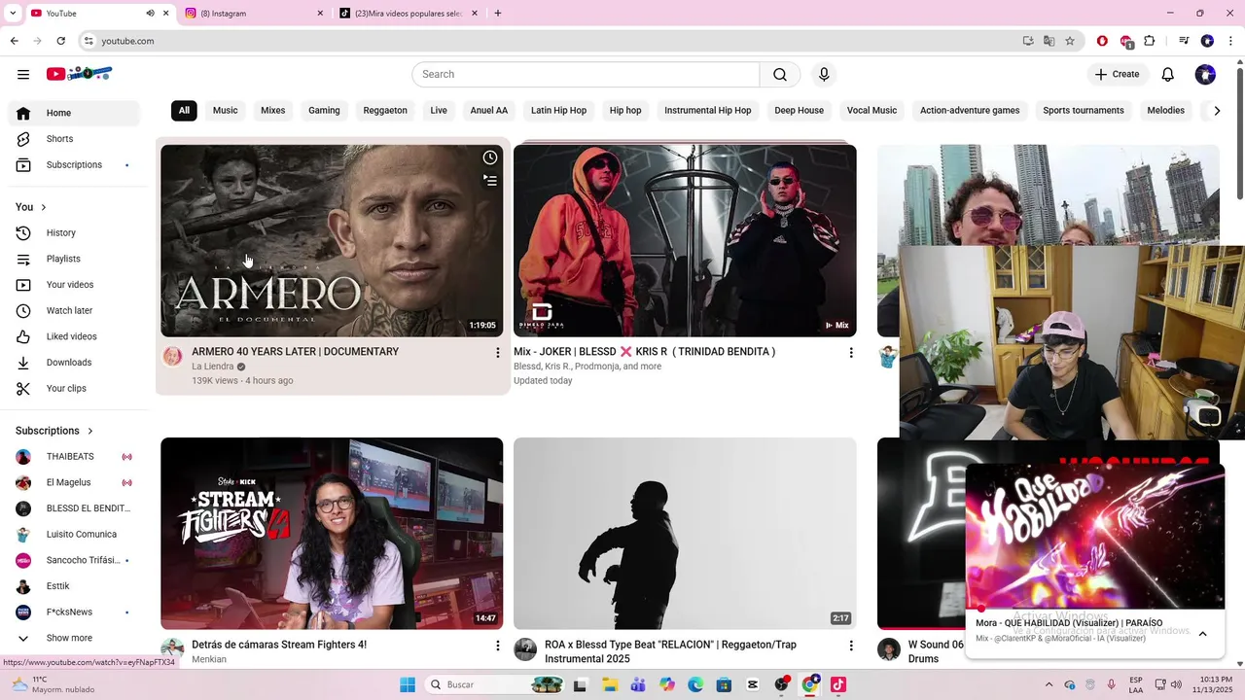Expand the Subscriptions section chevron
Image resolution: width=1245 pixels, height=700 pixels.
(90, 431)
